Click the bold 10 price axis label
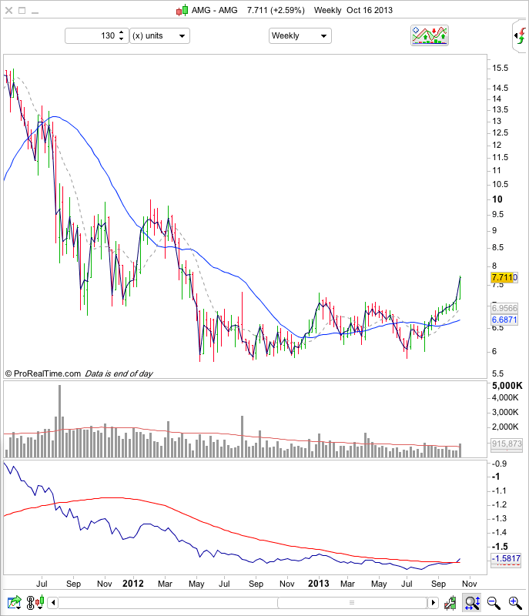Screen dimensions: 529x616 pyautogui.click(x=497, y=199)
